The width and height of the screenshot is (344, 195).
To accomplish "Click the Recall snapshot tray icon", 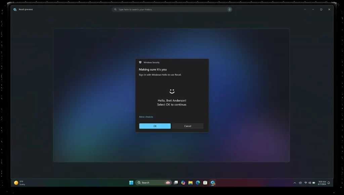I will (300, 183).
